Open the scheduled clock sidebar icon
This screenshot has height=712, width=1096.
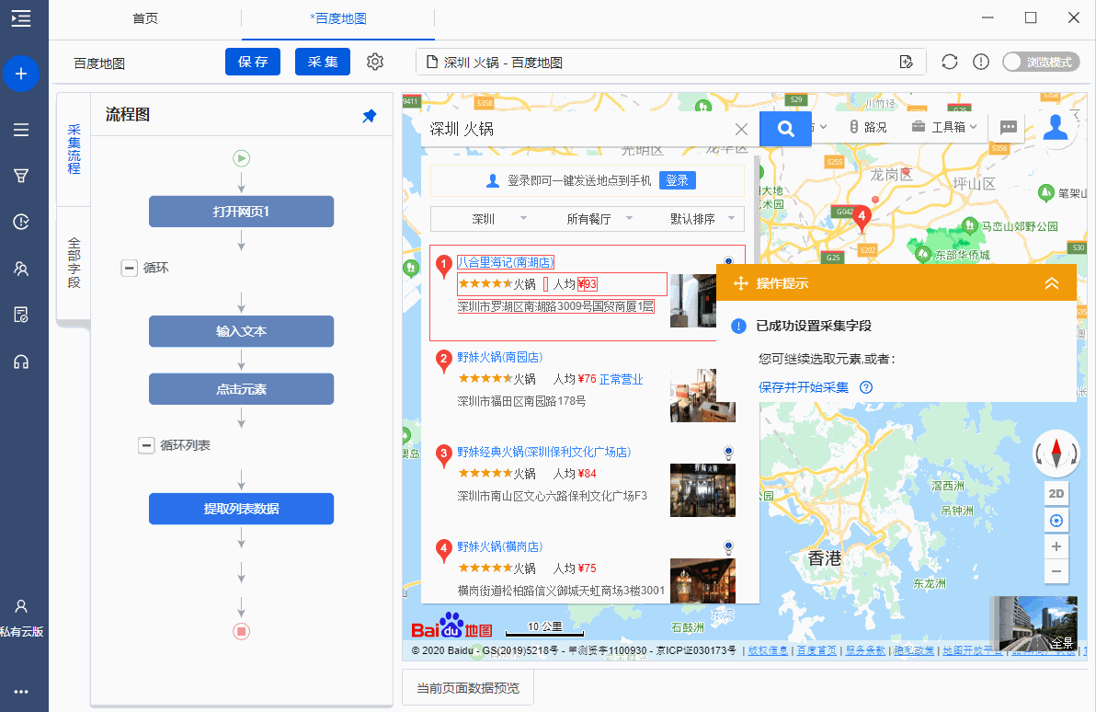(x=21, y=222)
